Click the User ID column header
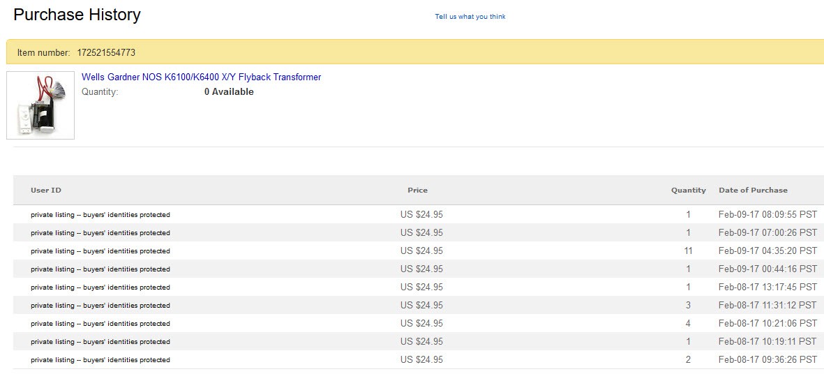The height and width of the screenshot is (374, 824). coord(46,190)
